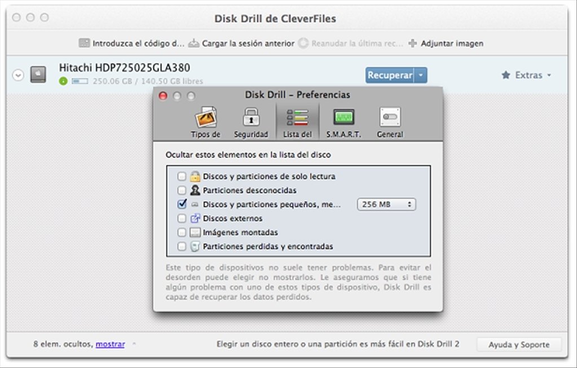The width and height of the screenshot is (577, 368).
Task: Click the 250.06 GB / 140.50 GB libres text
Action: point(148,81)
